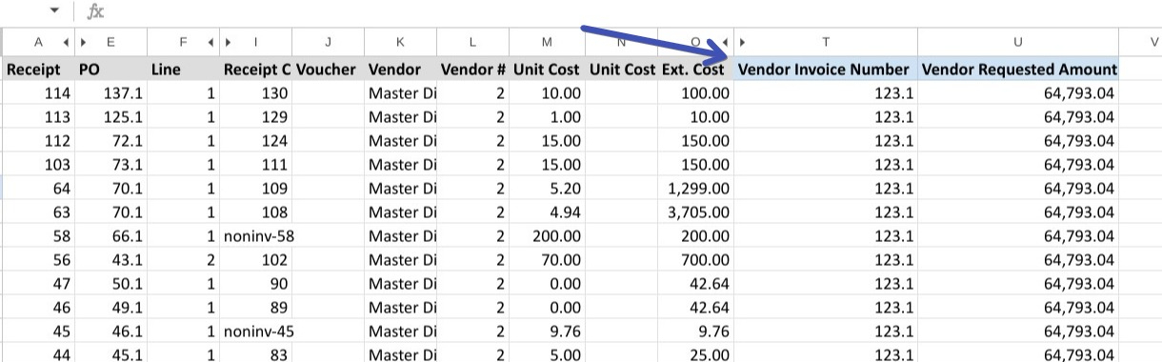Click the "Vendor #" header cell
Screen dimensions: 1162x362
click(472, 70)
